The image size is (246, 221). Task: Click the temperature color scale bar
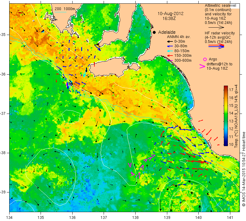[x=226, y=116]
